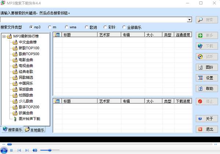220x154 pixels.
Task: Click the search keyword input field
Action: click(93, 19)
